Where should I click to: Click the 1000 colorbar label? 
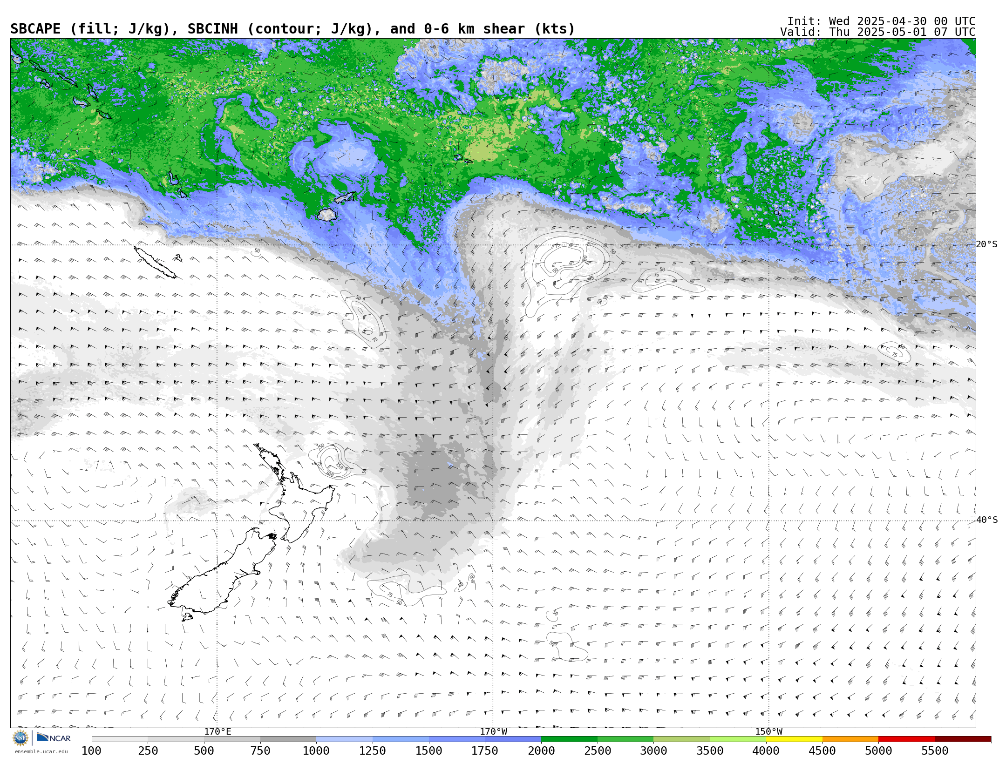316,751
